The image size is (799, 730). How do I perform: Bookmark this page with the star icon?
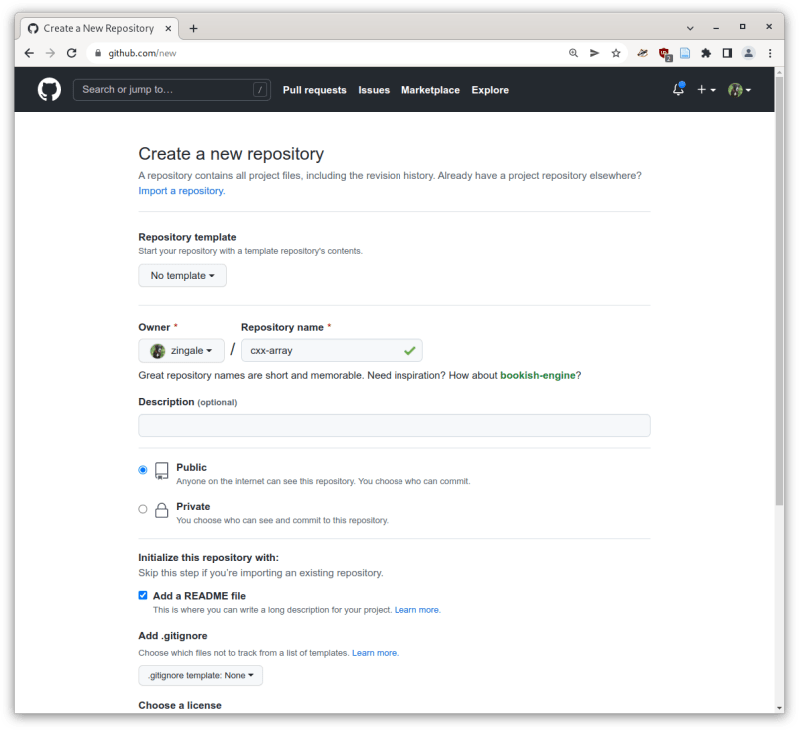pyautogui.click(x=616, y=53)
